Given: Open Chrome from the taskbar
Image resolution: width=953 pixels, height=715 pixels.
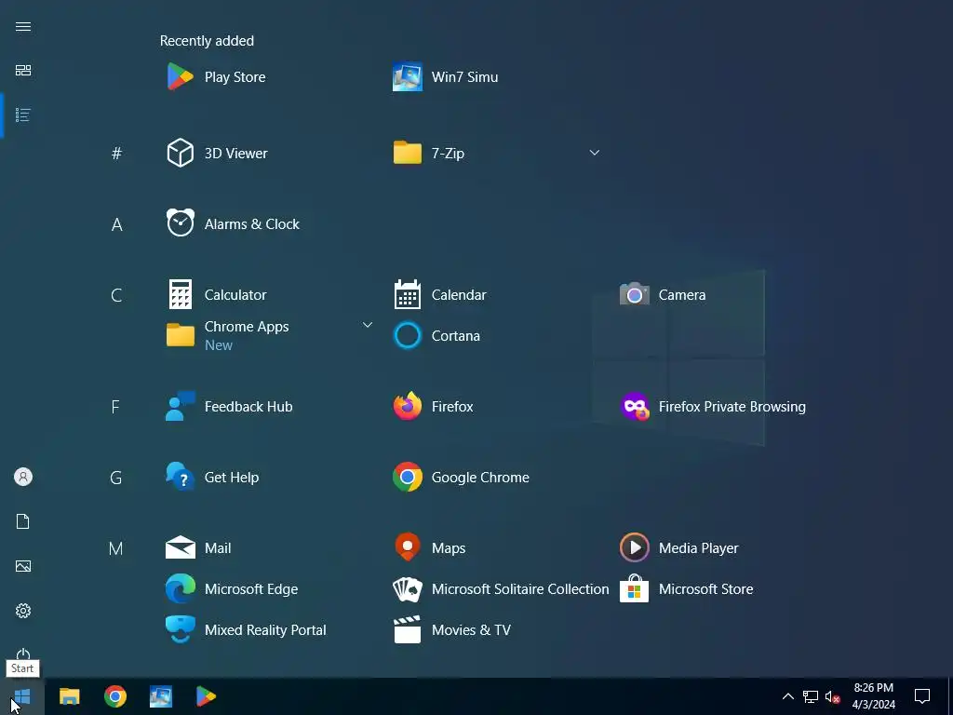Looking at the screenshot, I should tap(114, 696).
